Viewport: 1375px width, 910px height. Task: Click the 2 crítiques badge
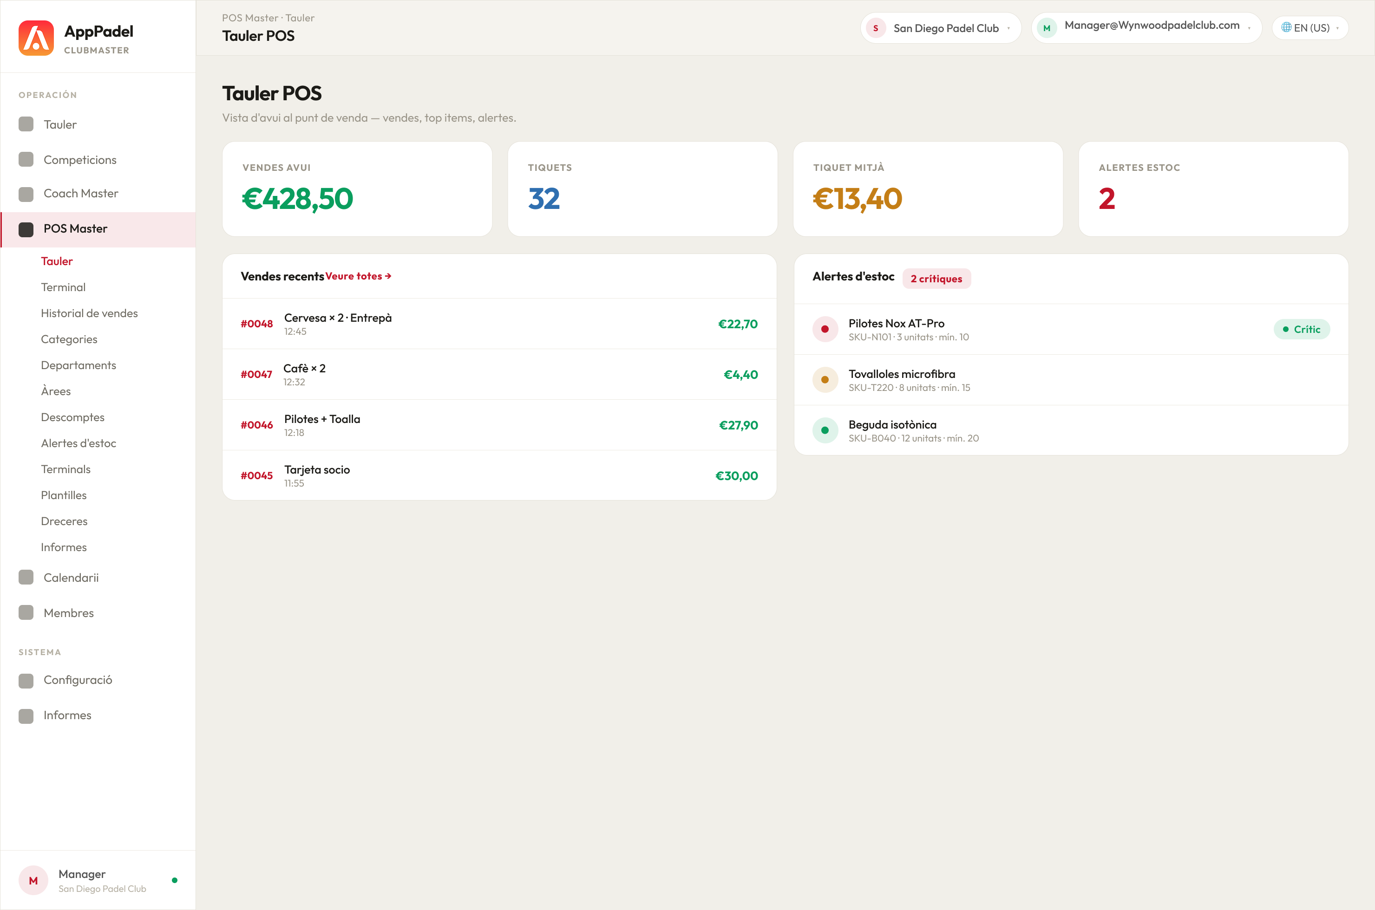[936, 279]
